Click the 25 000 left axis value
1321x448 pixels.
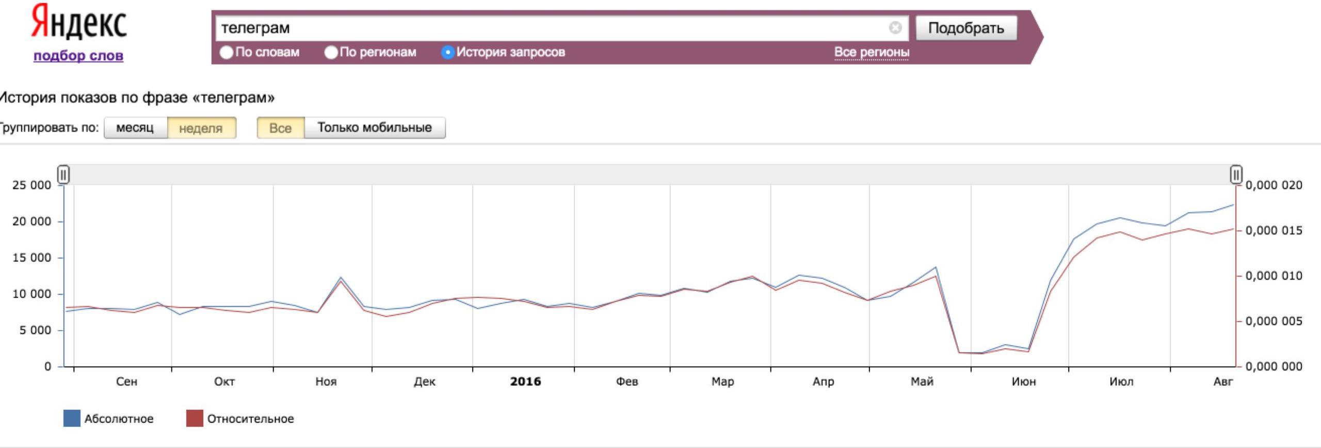coord(32,185)
